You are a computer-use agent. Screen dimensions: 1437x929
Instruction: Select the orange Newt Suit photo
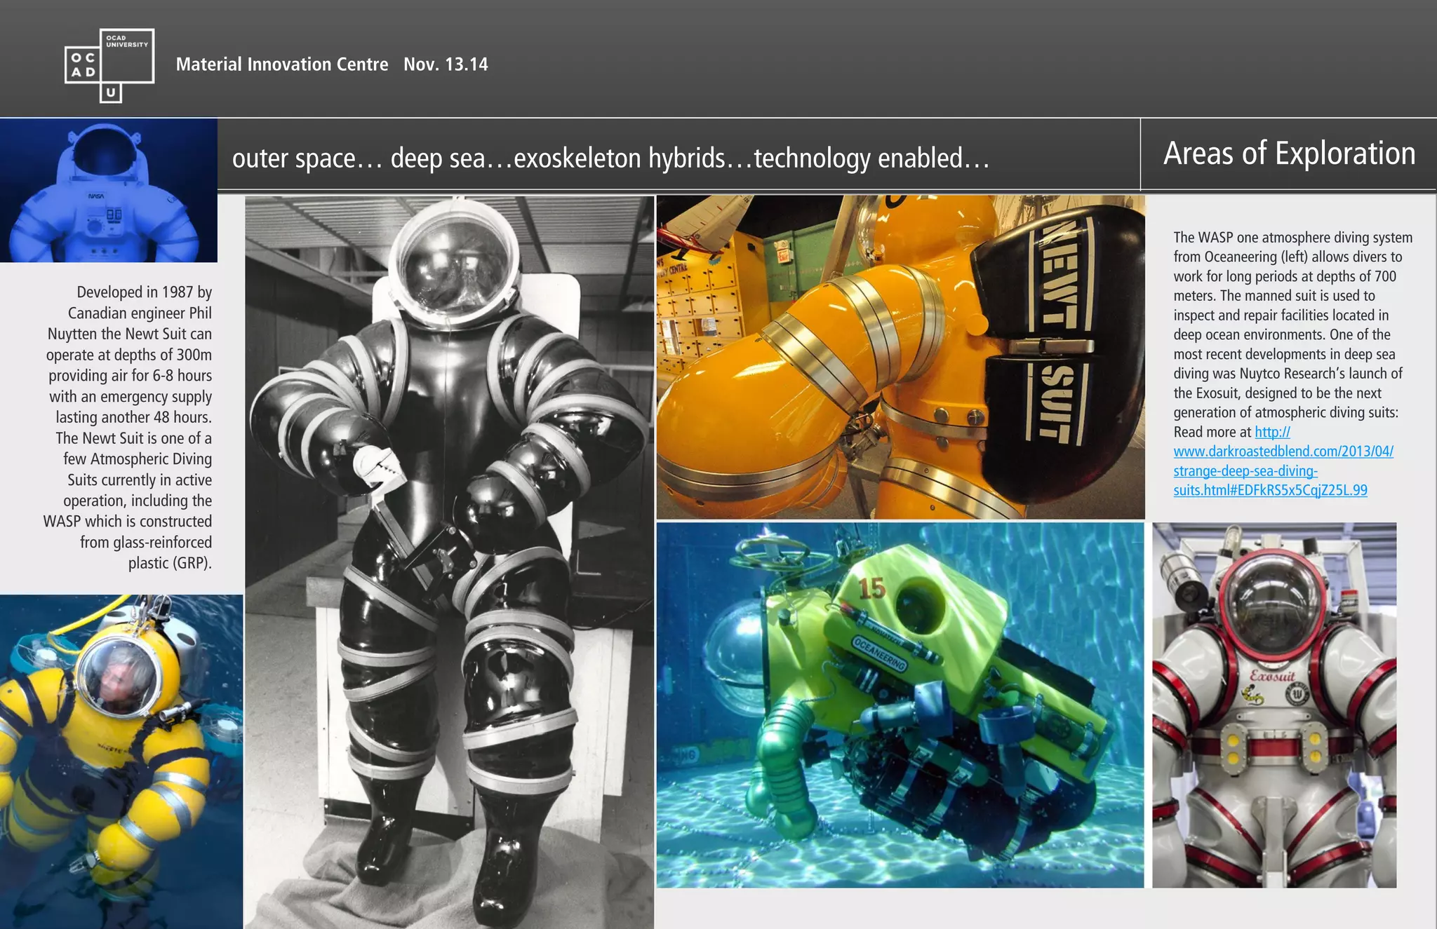(900, 357)
